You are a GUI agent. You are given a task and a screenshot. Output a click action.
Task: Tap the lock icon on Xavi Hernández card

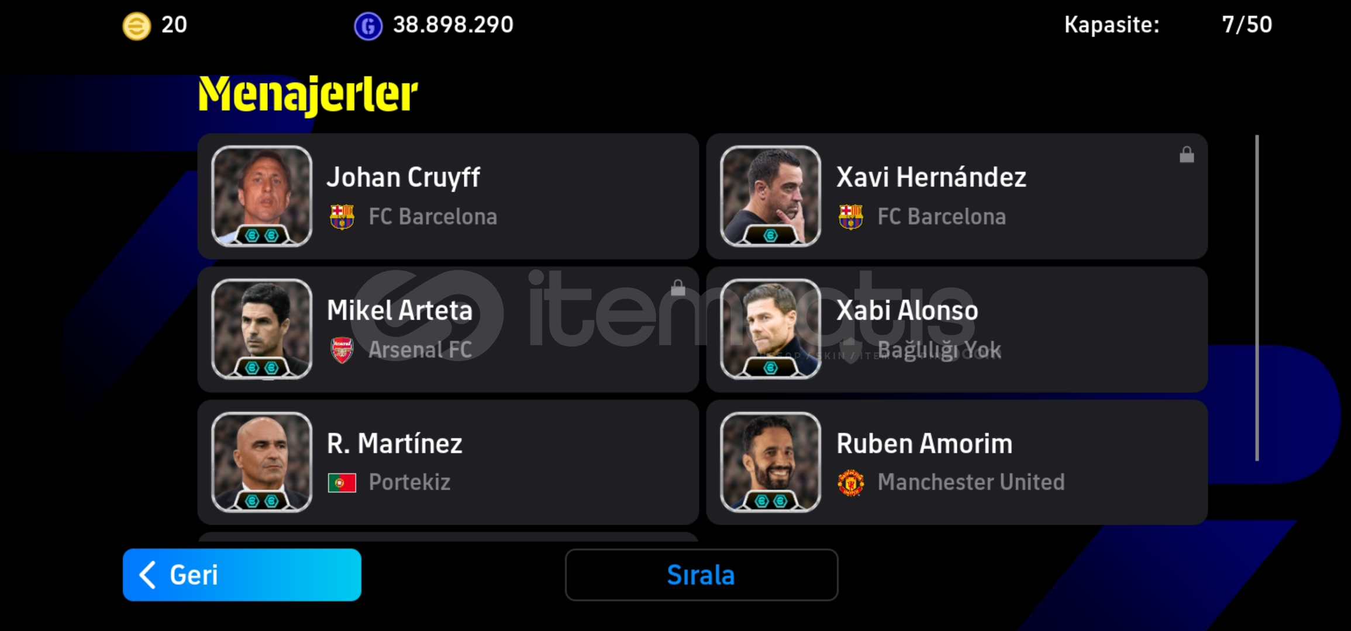(1187, 155)
